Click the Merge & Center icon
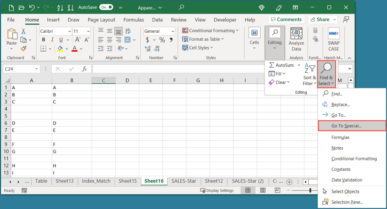 pyautogui.click(x=127, y=40)
